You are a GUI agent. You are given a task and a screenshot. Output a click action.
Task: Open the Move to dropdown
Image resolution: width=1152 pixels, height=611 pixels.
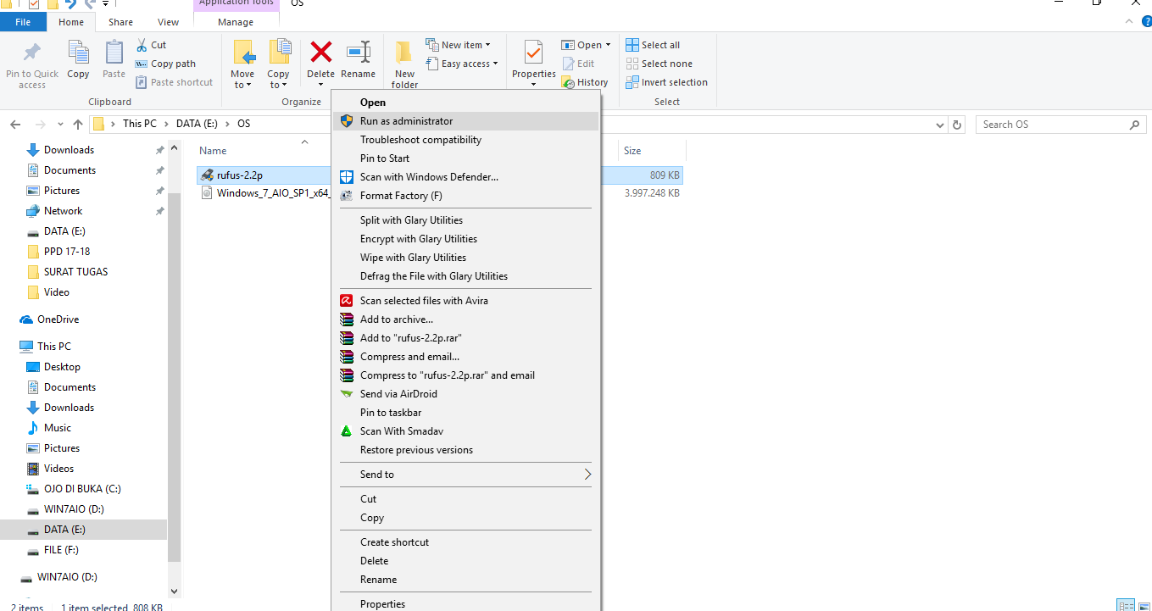242,80
